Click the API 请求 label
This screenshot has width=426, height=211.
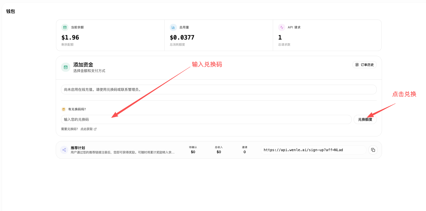coord(294,27)
